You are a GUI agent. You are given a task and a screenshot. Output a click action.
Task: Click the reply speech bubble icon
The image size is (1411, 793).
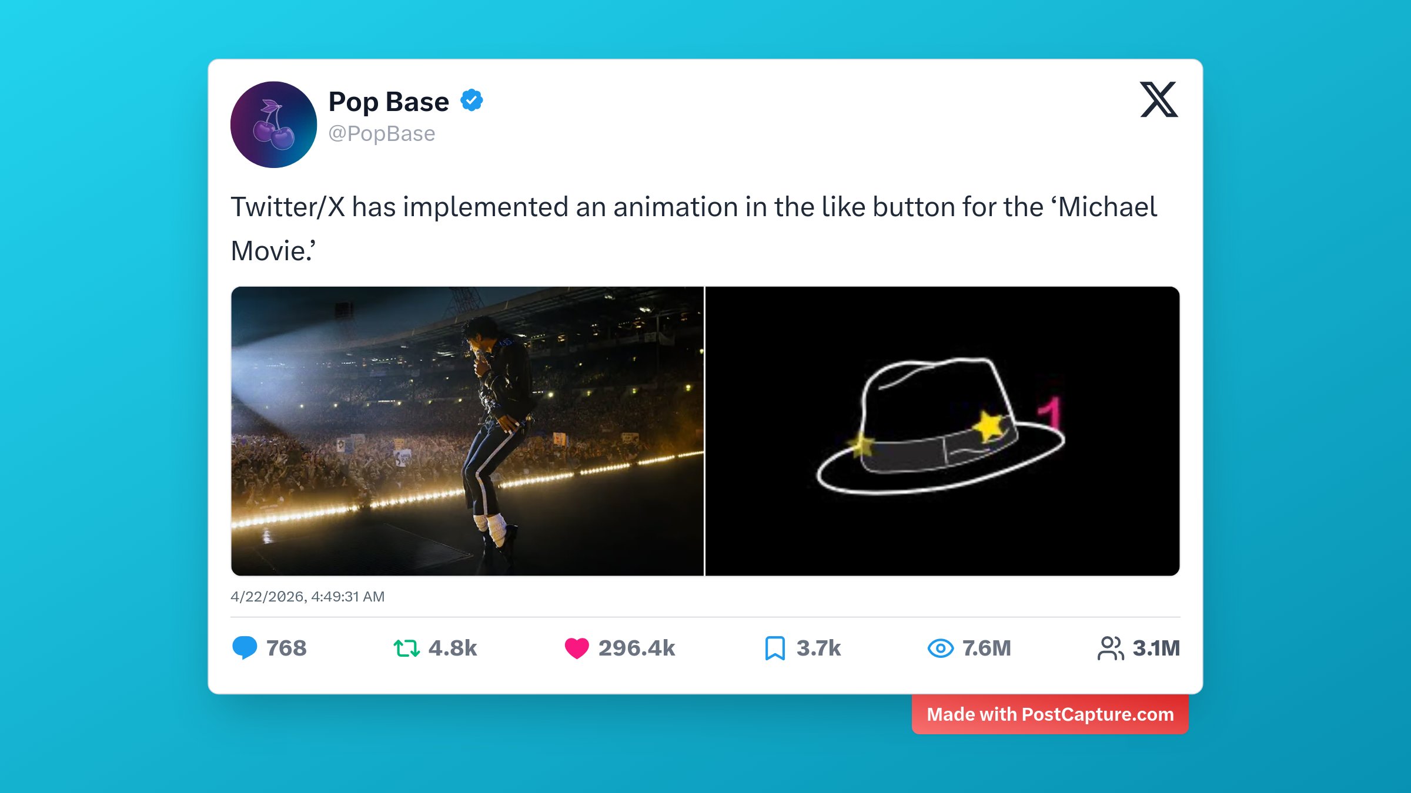click(245, 648)
